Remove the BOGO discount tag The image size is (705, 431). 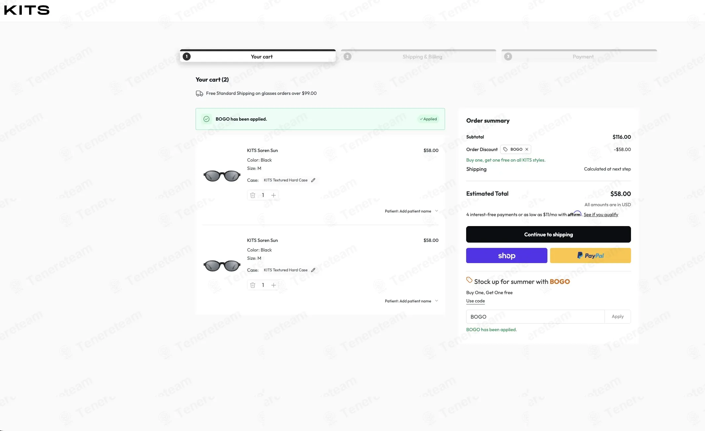[x=527, y=149]
